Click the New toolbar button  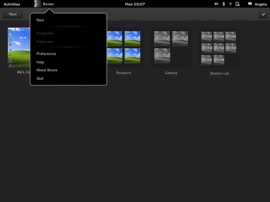13,14
